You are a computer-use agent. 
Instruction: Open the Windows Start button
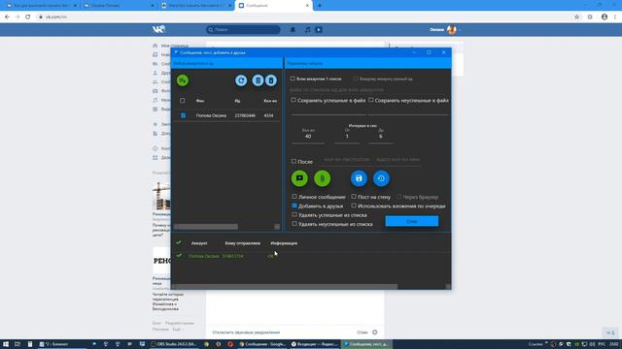6,344
